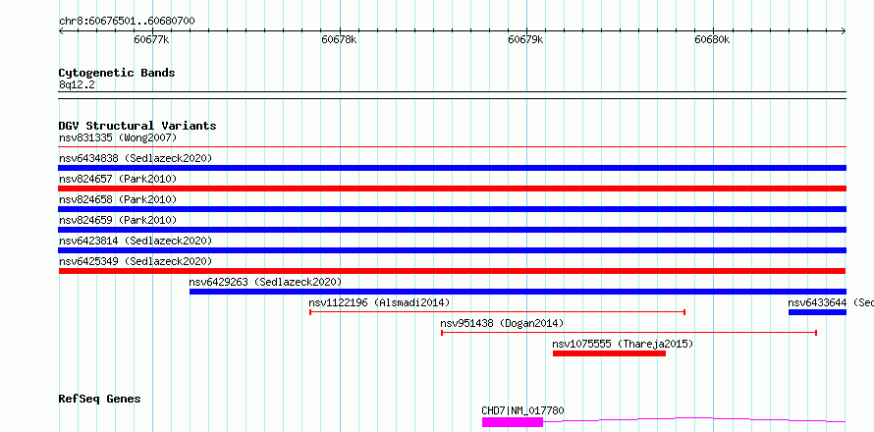The width and height of the screenshot is (874, 432).
Task: Click the 60680k ruler tick label
Action: coord(712,39)
